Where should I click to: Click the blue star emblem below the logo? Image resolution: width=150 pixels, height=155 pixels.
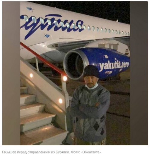click(x=47, y=36)
